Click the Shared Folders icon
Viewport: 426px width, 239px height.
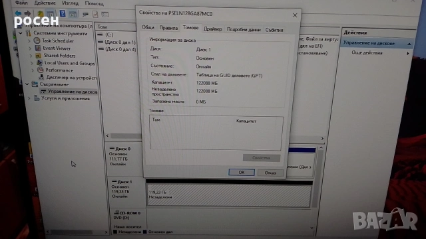pyautogui.click(x=39, y=56)
